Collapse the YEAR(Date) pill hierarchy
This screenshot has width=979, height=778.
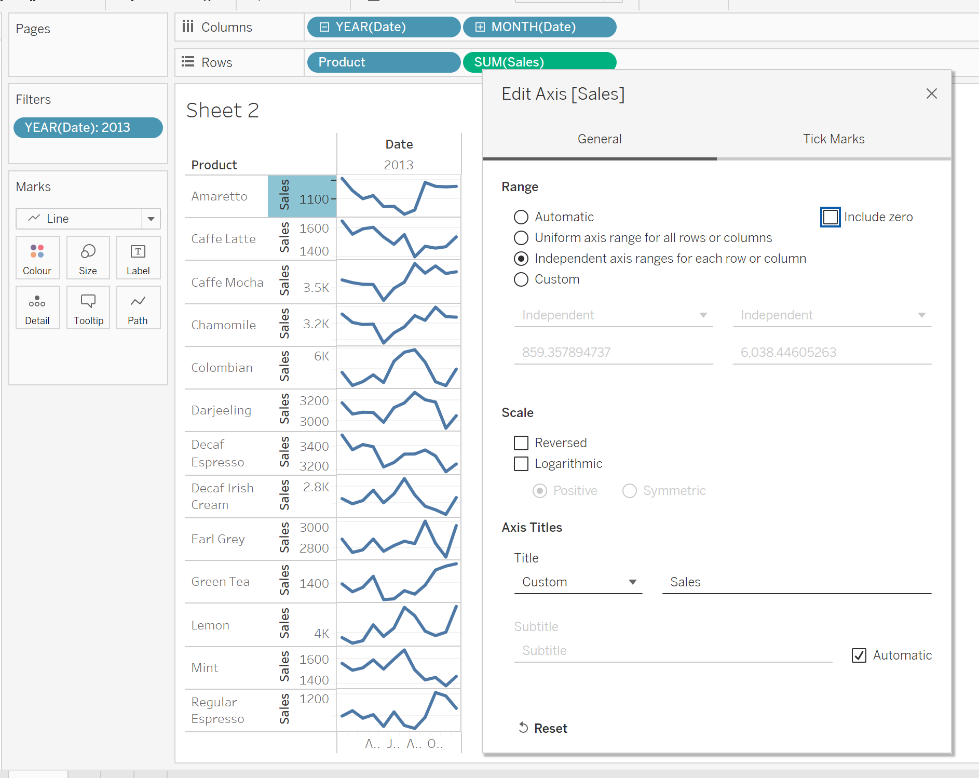tap(324, 27)
